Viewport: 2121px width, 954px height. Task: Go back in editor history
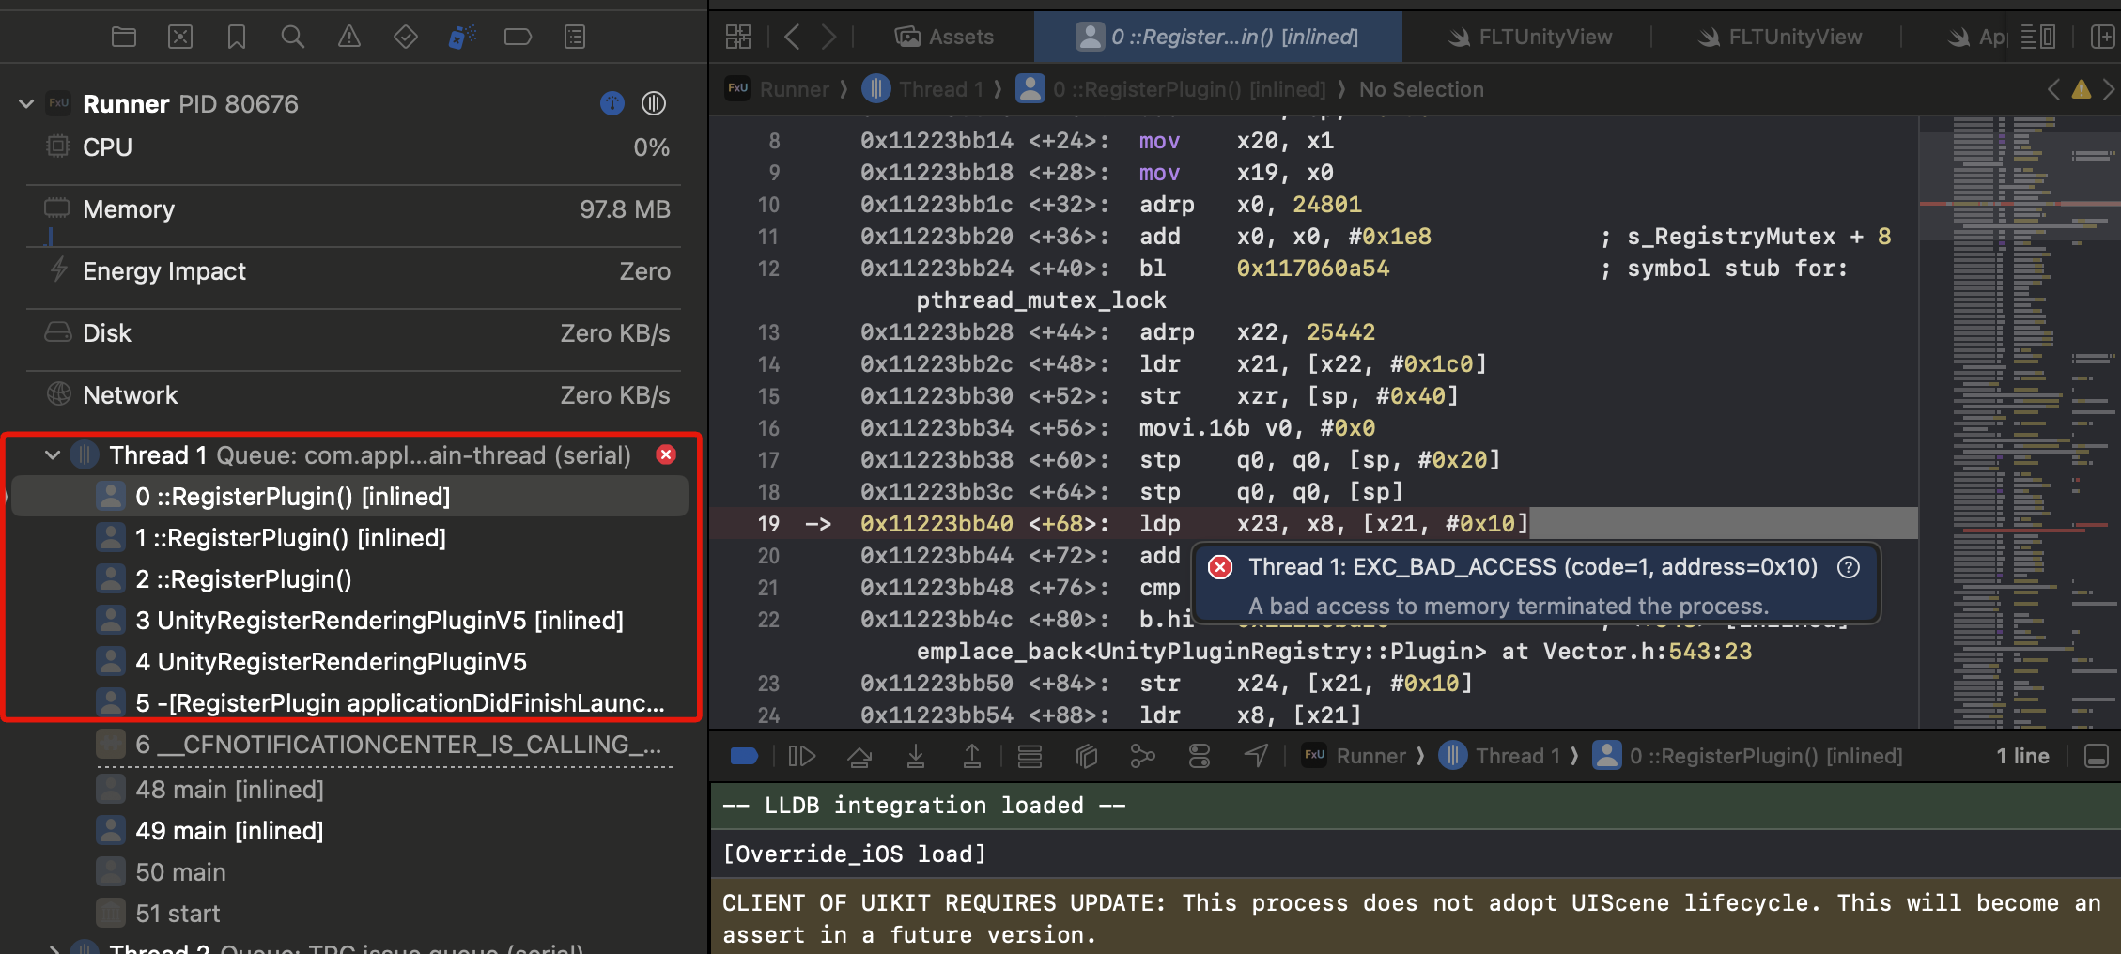point(792,37)
